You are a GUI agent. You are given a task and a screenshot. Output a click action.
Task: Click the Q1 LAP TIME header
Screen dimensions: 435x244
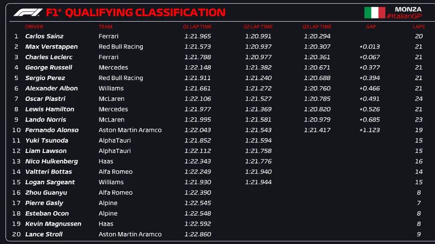(197, 27)
